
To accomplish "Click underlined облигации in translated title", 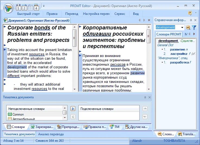I will click(x=97, y=34).
